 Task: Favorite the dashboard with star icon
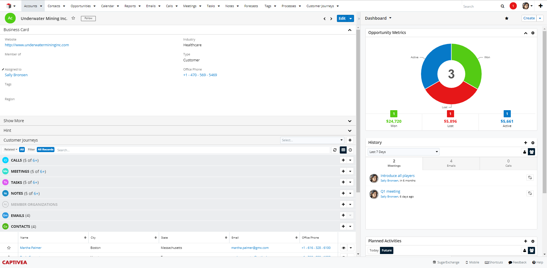point(507,18)
